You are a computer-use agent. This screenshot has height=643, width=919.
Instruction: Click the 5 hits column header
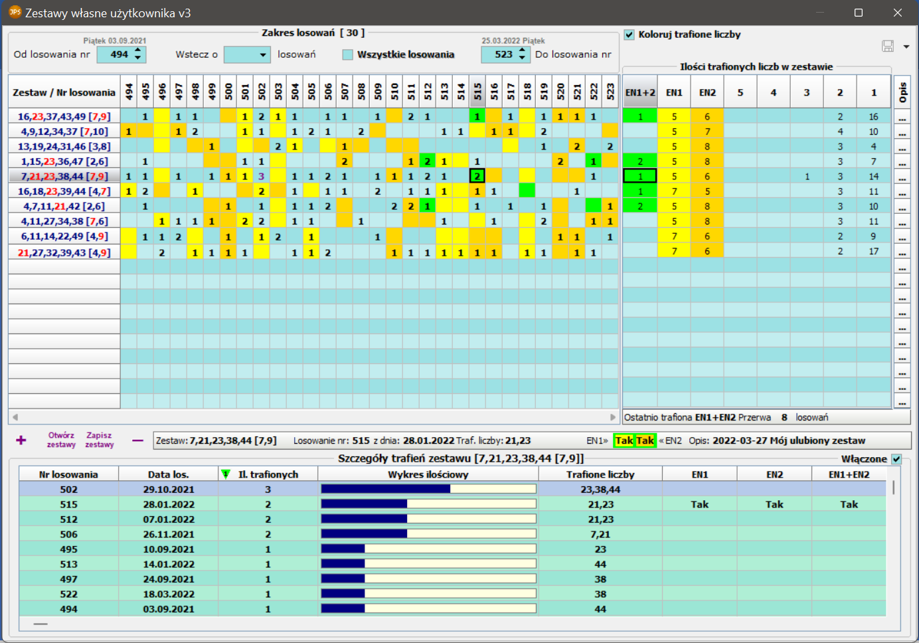tap(740, 92)
